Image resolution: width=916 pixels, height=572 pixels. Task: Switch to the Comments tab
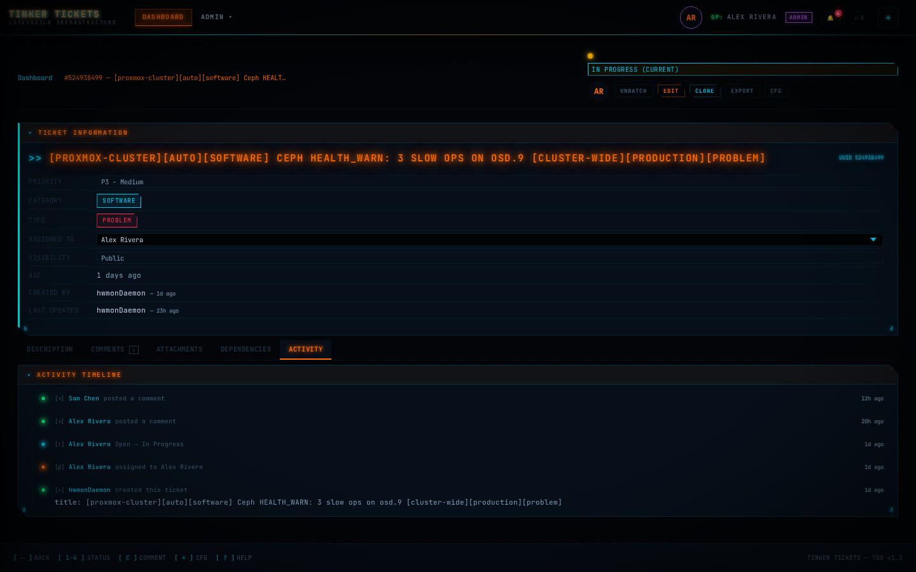[114, 350]
